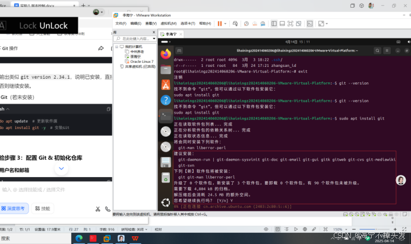Viewport: 411px width, 244px height.
Task: Open a new terminal tab button
Action: pyautogui.click(x=179, y=51)
